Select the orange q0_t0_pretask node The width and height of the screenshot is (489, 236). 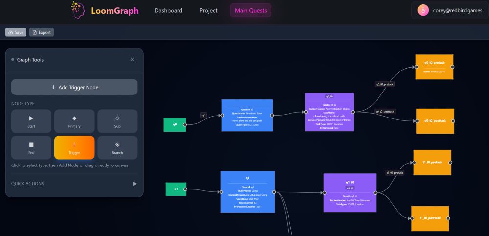click(434, 67)
